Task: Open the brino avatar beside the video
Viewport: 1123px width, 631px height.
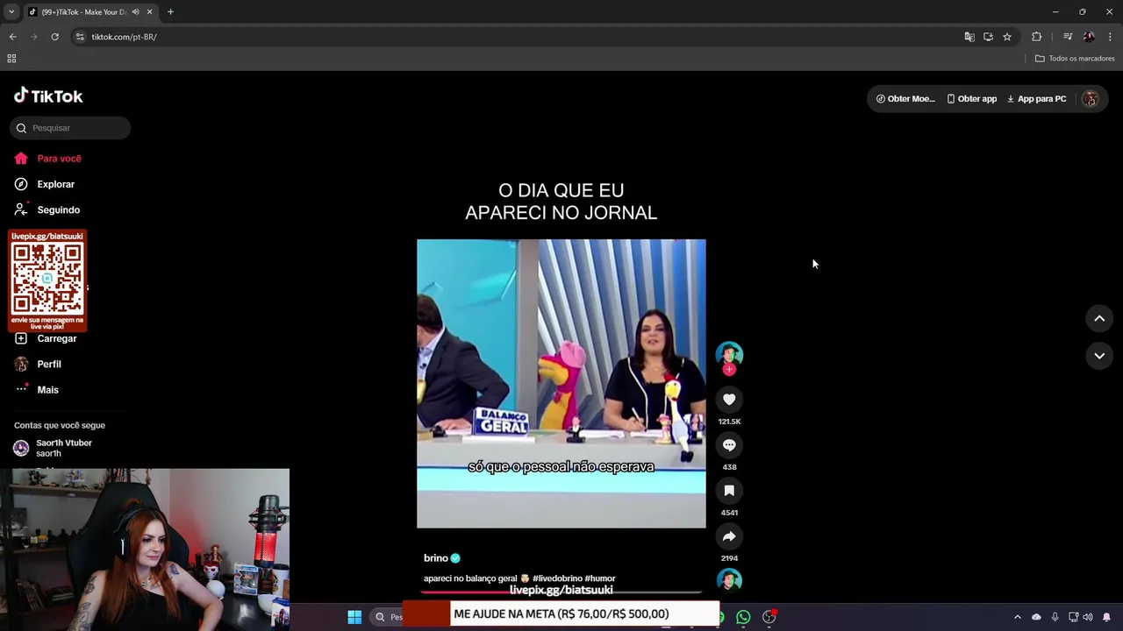Action: pyautogui.click(x=729, y=354)
